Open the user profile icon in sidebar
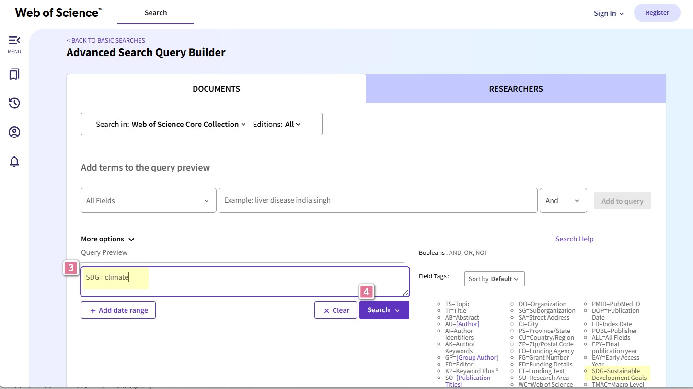The width and height of the screenshot is (693, 389). tap(14, 132)
